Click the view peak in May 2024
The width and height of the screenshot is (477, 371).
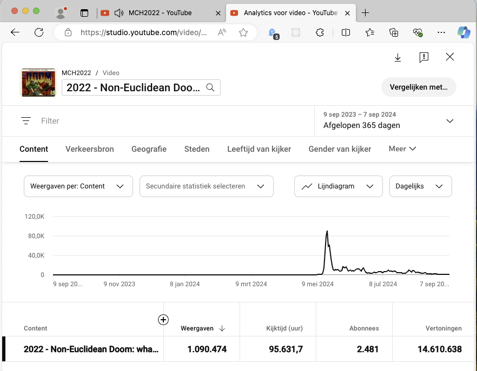[327, 232]
